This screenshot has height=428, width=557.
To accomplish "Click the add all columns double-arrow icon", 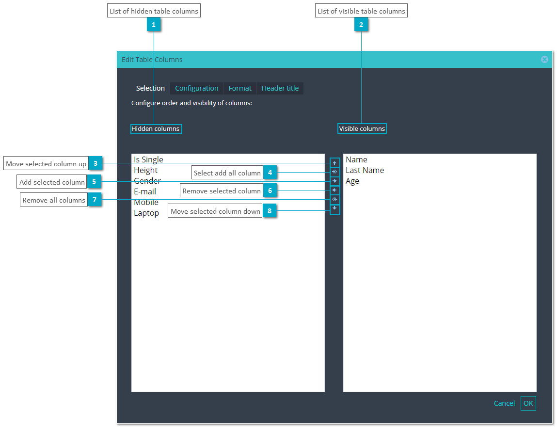I will 334,171.
